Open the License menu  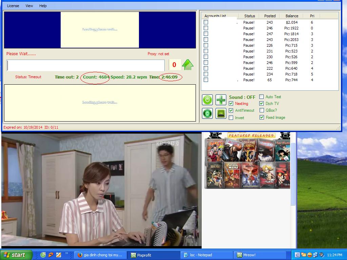(x=13, y=6)
